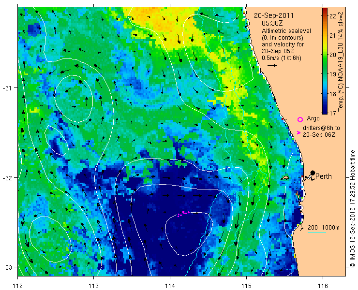Viewport: 358px width, 290px height.
Task: Click the magenta drifter track in the ocean
Action: point(183,213)
